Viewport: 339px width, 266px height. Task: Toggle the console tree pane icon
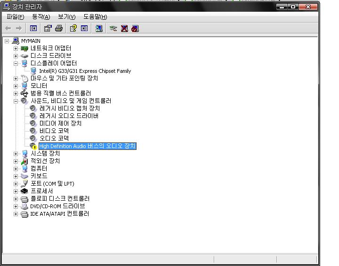coord(33,28)
